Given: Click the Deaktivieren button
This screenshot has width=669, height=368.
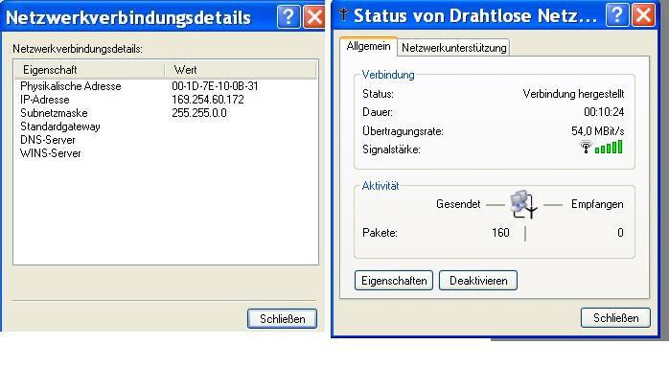Looking at the screenshot, I should [478, 281].
